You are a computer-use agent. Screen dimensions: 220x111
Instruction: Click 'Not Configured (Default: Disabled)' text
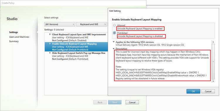click(x=69, y=40)
